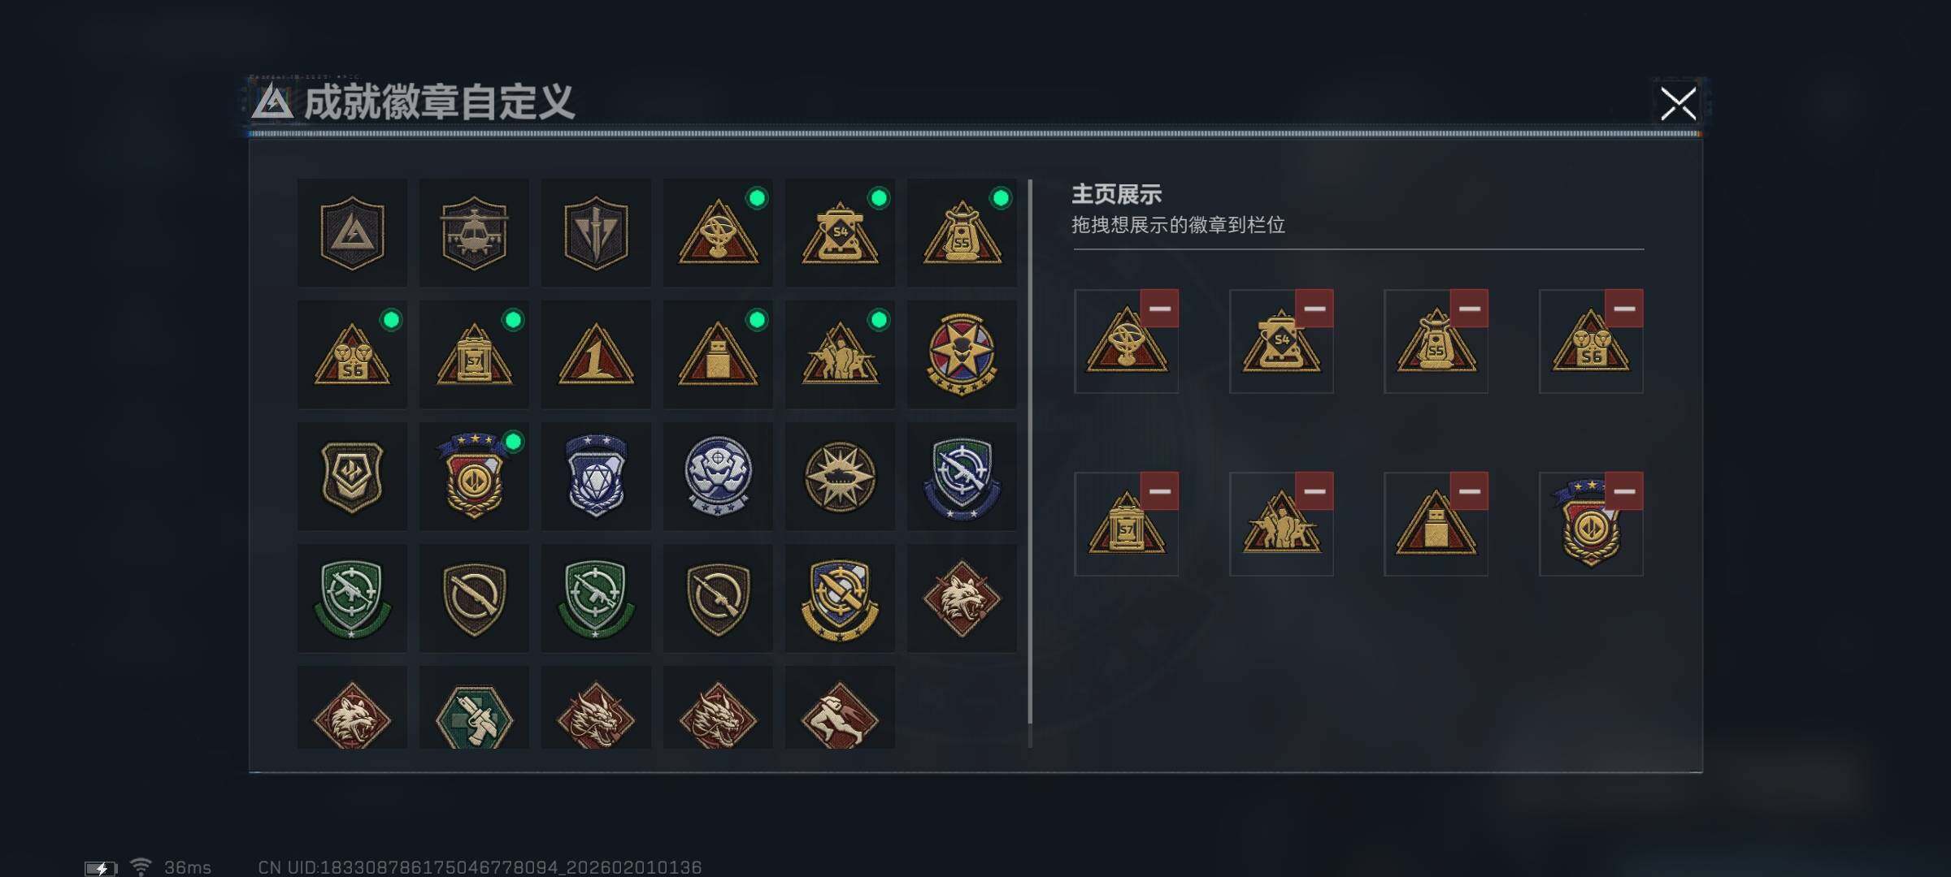Select the eight-point star medal badge
The height and width of the screenshot is (877, 1951).
pos(962,355)
